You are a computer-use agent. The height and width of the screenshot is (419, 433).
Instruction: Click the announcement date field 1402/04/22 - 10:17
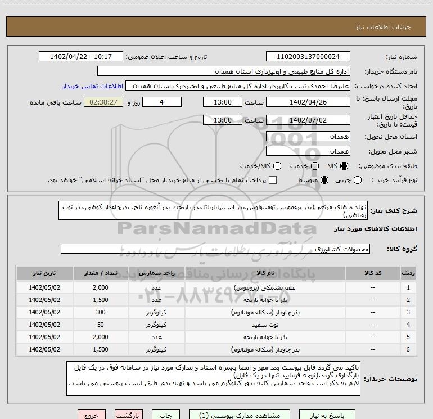point(81,57)
